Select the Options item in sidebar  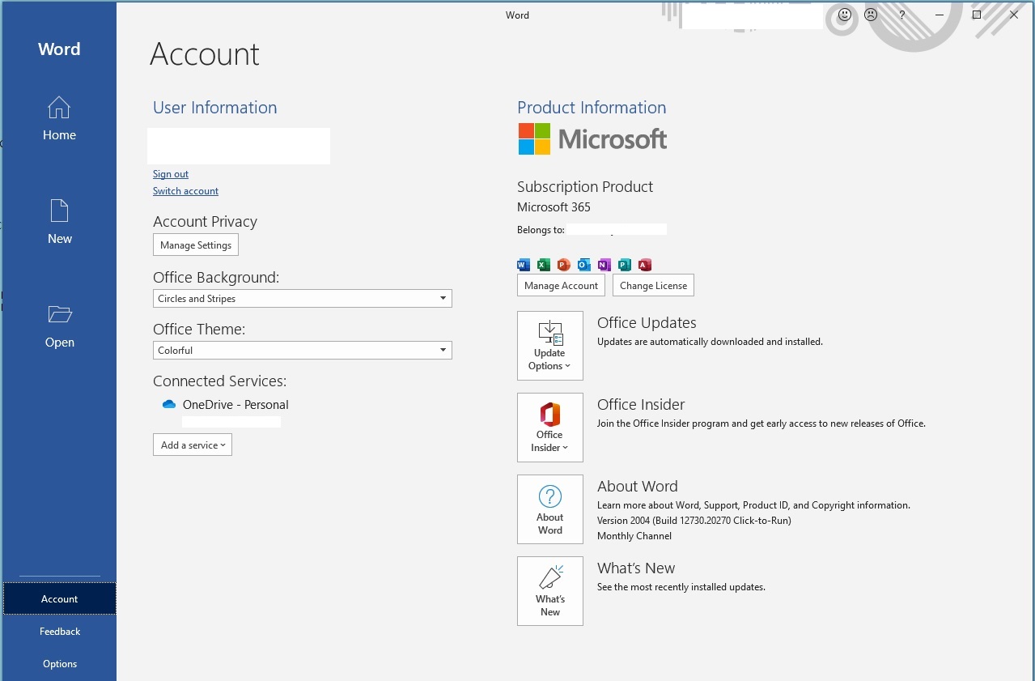tap(60, 663)
